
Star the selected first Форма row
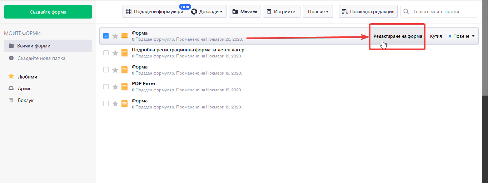(x=115, y=36)
